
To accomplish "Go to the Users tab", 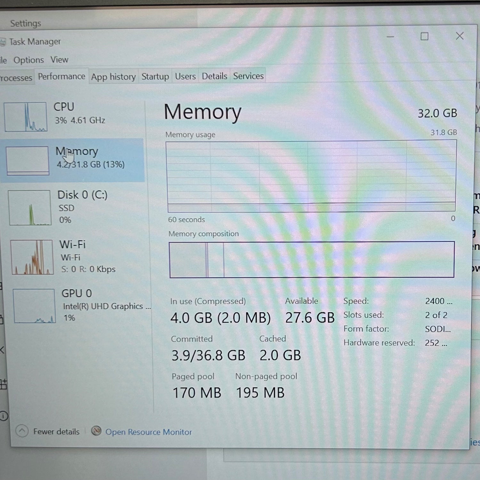I will click(x=185, y=76).
